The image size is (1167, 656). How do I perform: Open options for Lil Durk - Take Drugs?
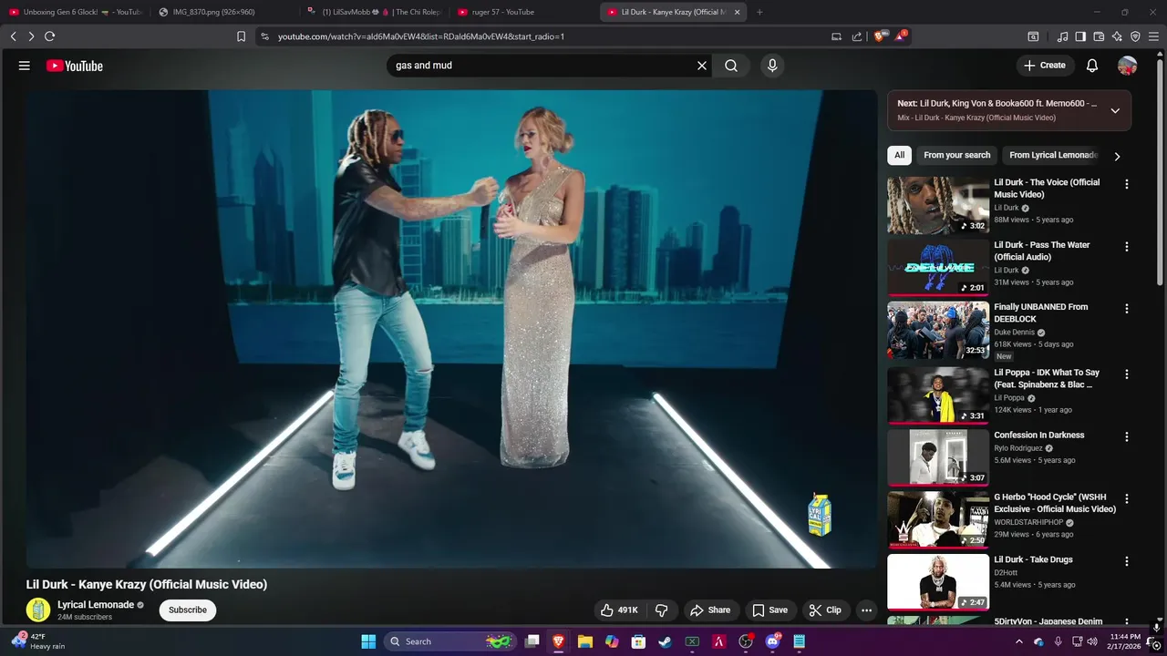1127,561
